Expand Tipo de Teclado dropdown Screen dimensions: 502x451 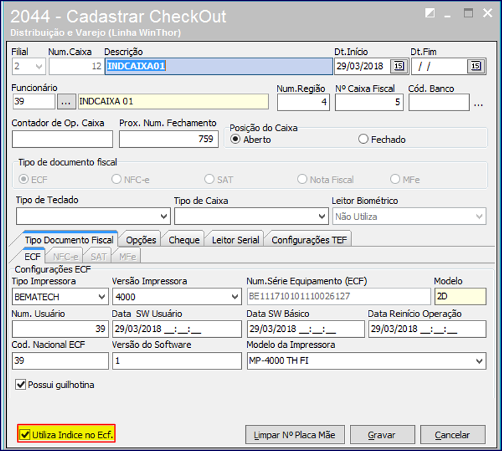164,217
